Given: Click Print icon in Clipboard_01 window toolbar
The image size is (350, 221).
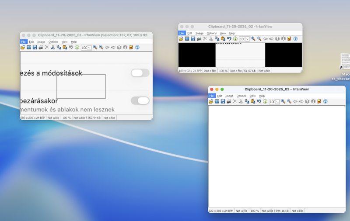Looking at the screenshot, I should click(x=41, y=47).
